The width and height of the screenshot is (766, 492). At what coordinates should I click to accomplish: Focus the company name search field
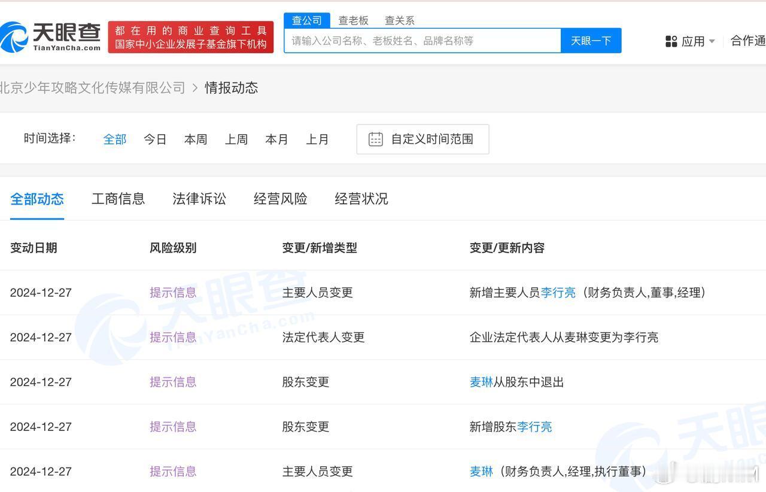pyautogui.click(x=422, y=41)
